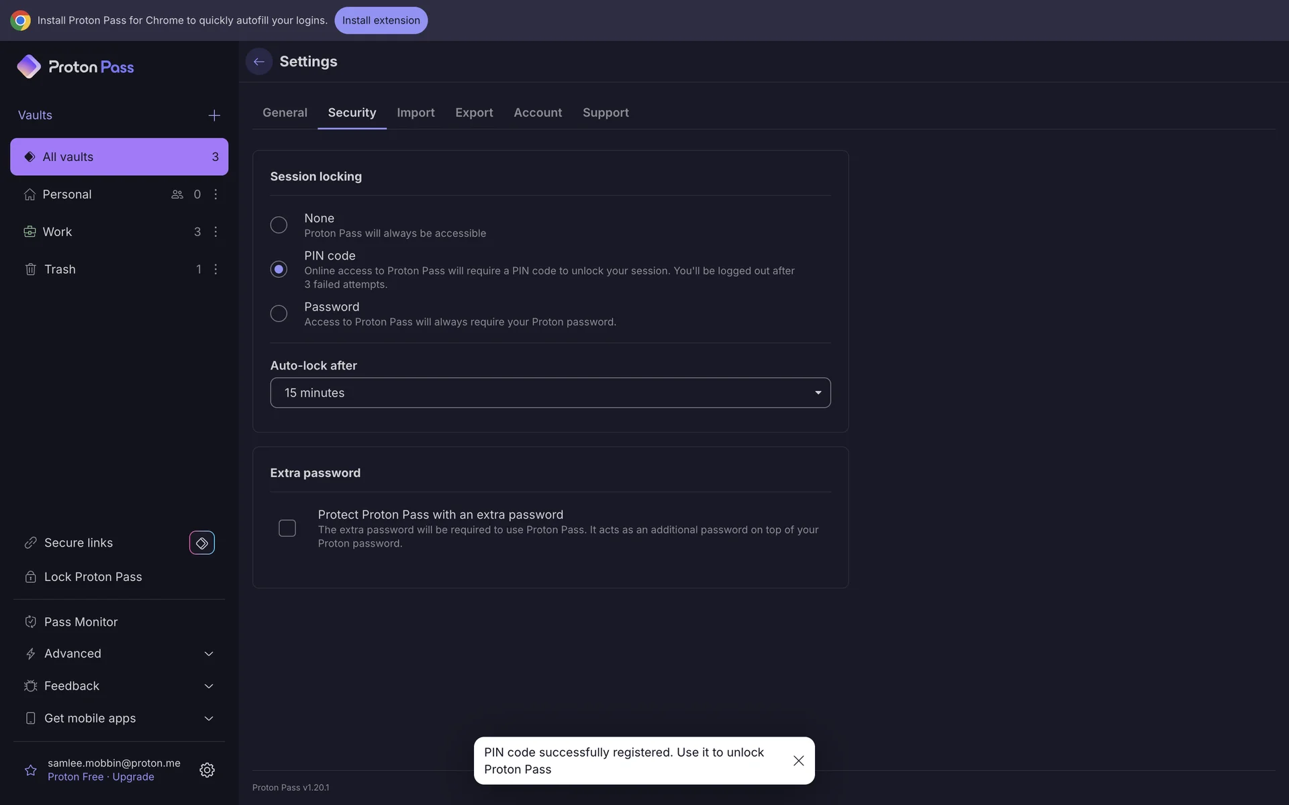Switch to the General tab

(x=285, y=113)
